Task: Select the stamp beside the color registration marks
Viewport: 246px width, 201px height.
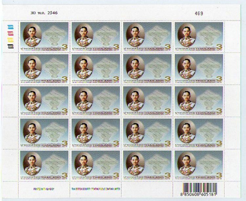Action: click(x=44, y=36)
